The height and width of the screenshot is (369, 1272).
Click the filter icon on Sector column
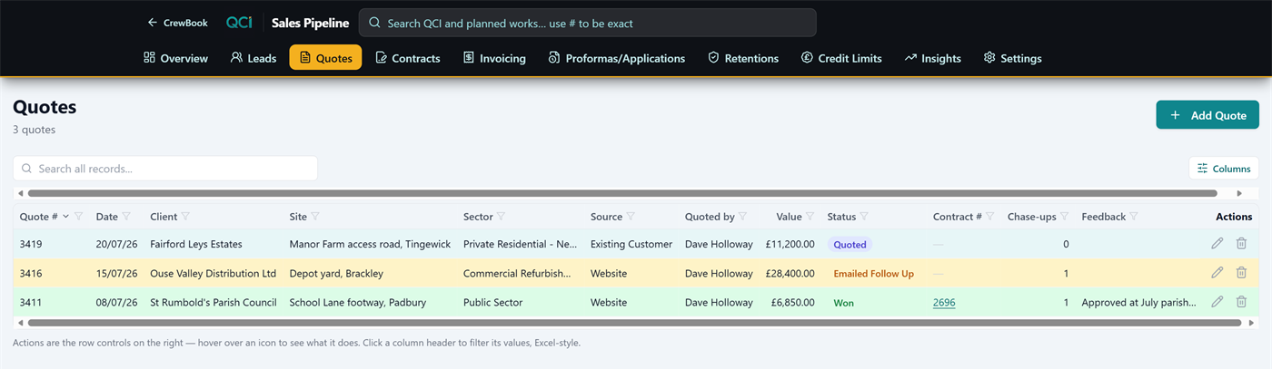(501, 217)
